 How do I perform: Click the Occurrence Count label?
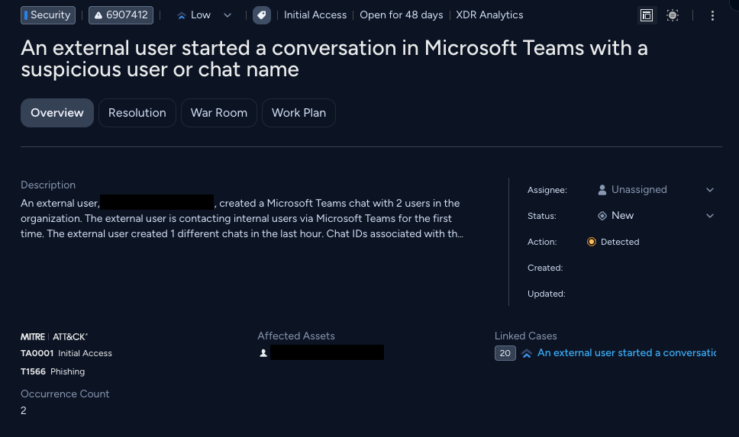click(x=65, y=394)
